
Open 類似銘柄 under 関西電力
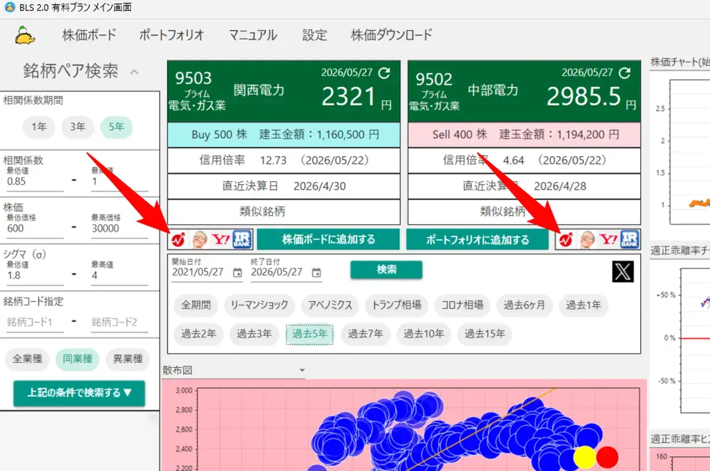tap(284, 212)
